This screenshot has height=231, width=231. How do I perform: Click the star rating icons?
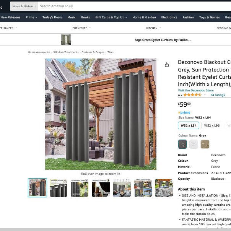pyautogui.click(x=192, y=95)
